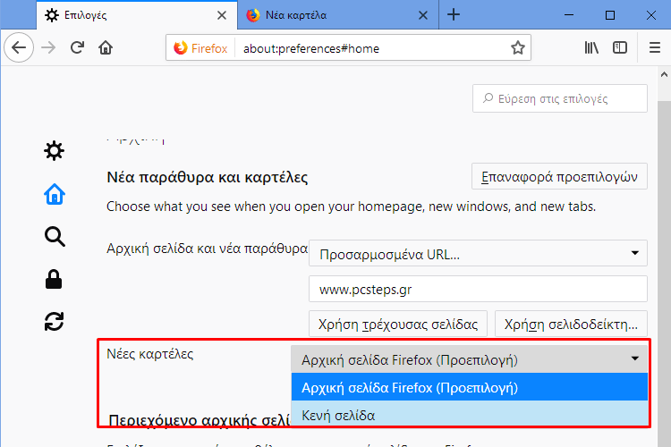Click the forward navigation arrow
The width and height of the screenshot is (671, 447).
[x=48, y=47]
